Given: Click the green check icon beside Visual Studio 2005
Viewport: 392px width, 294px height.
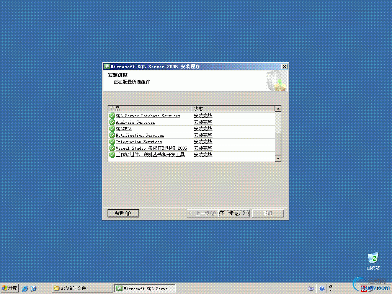Looking at the screenshot, I should point(112,148).
